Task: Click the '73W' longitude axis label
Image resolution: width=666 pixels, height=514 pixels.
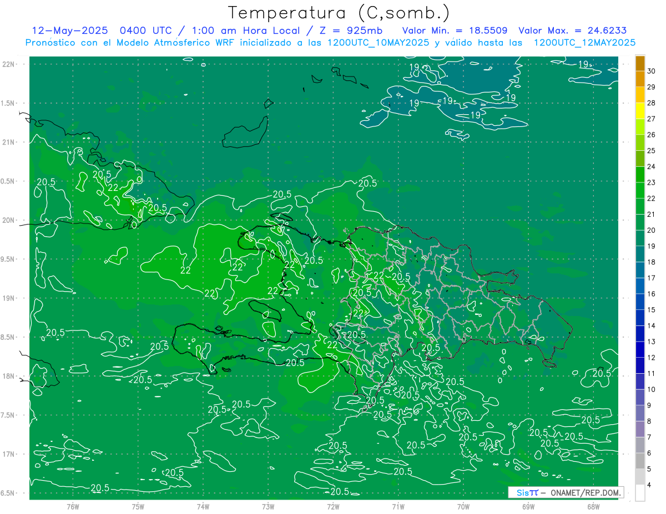Action: click(268, 507)
